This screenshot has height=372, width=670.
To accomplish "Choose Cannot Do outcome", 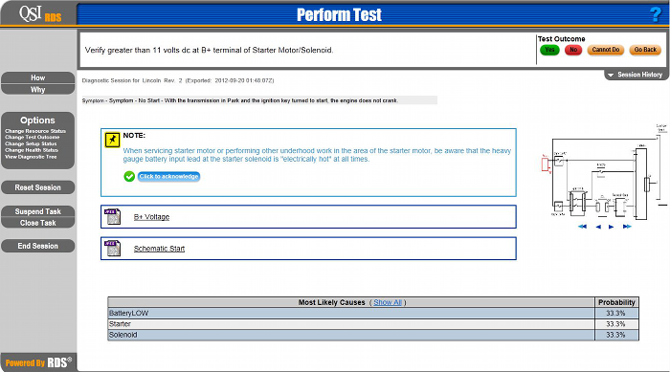I will coord(606,50).
